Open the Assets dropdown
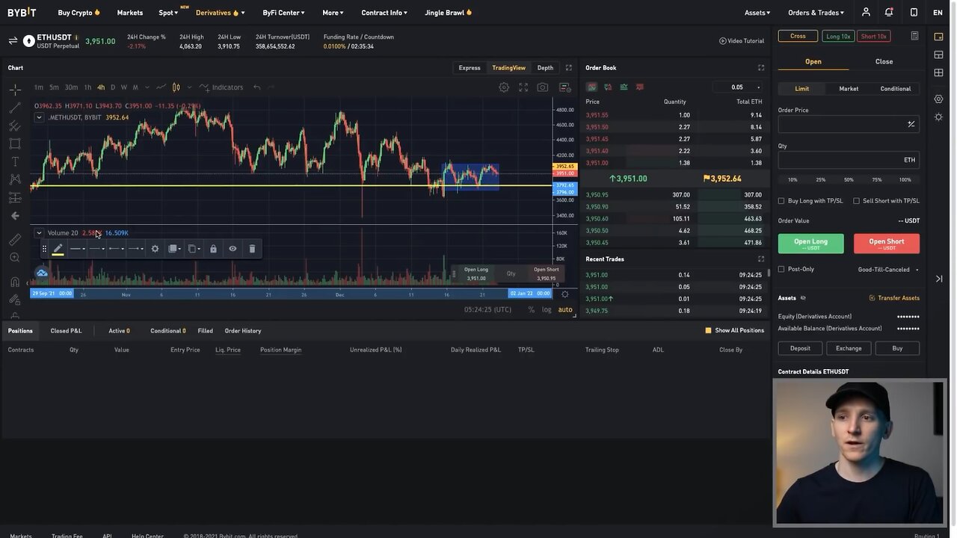 [x=757, y=13]
